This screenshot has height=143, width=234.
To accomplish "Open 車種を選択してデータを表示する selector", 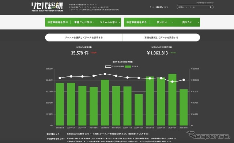I will (x=161, y=37).
